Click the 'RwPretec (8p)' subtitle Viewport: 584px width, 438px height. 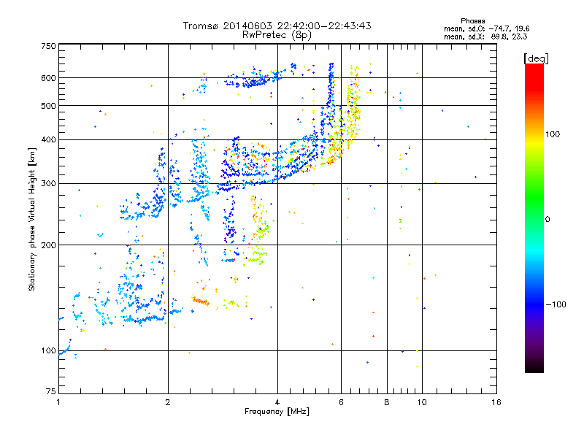[x=277, y=35]
